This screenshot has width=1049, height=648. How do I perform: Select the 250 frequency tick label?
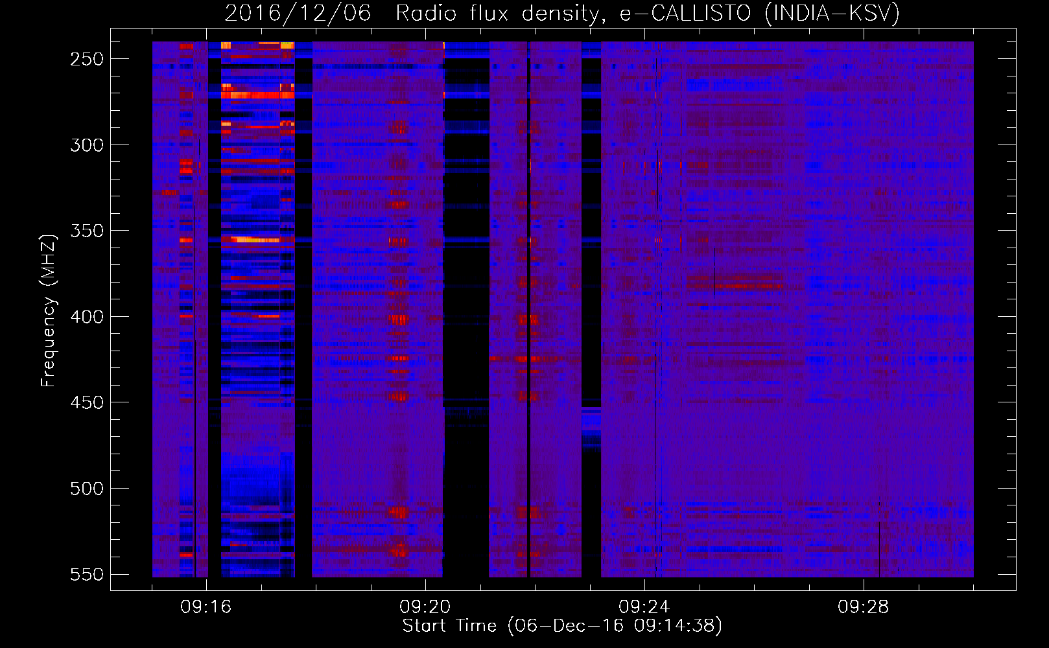(87, 59)
